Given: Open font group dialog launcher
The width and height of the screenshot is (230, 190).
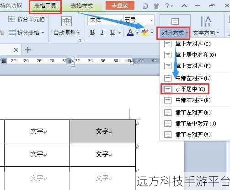Looking at the screenshot, I should 80,41.
